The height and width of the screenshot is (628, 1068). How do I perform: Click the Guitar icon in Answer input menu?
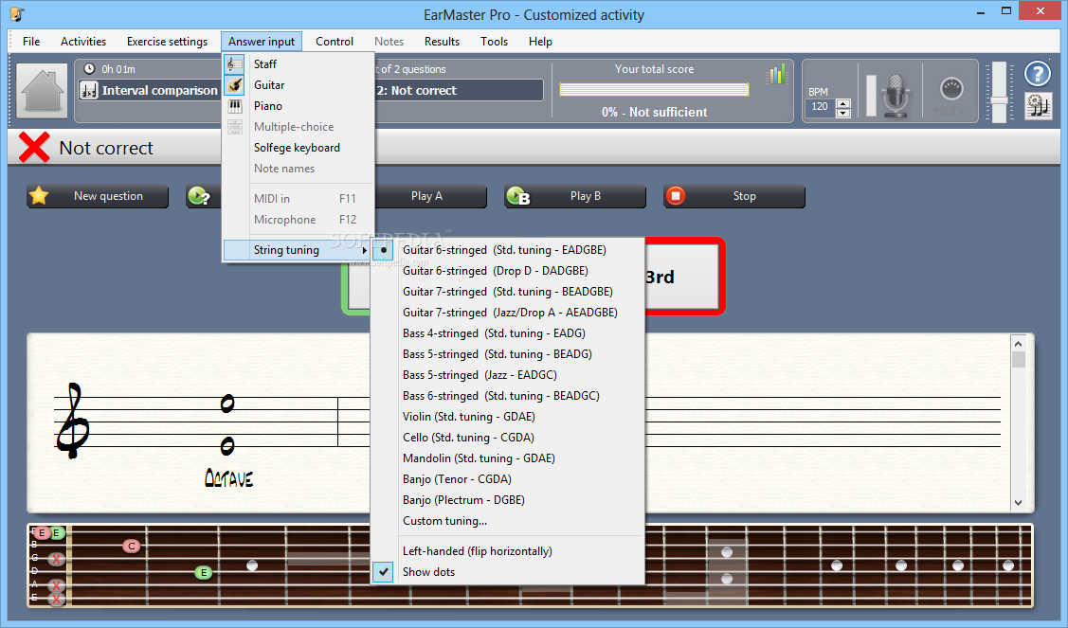coord(234,85)
